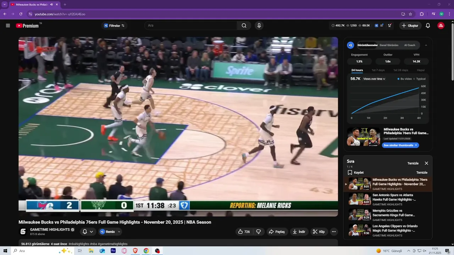Viewport: 454px width, 255px height.
Task: Click the #nbahighlights hashtag link
Action: [x=79, y=244]
